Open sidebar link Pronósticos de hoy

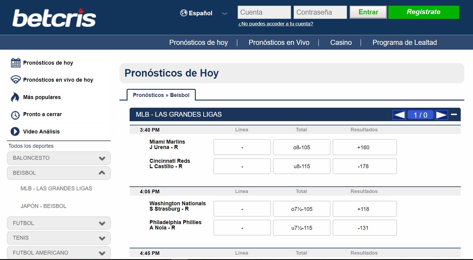click(48, 63)
